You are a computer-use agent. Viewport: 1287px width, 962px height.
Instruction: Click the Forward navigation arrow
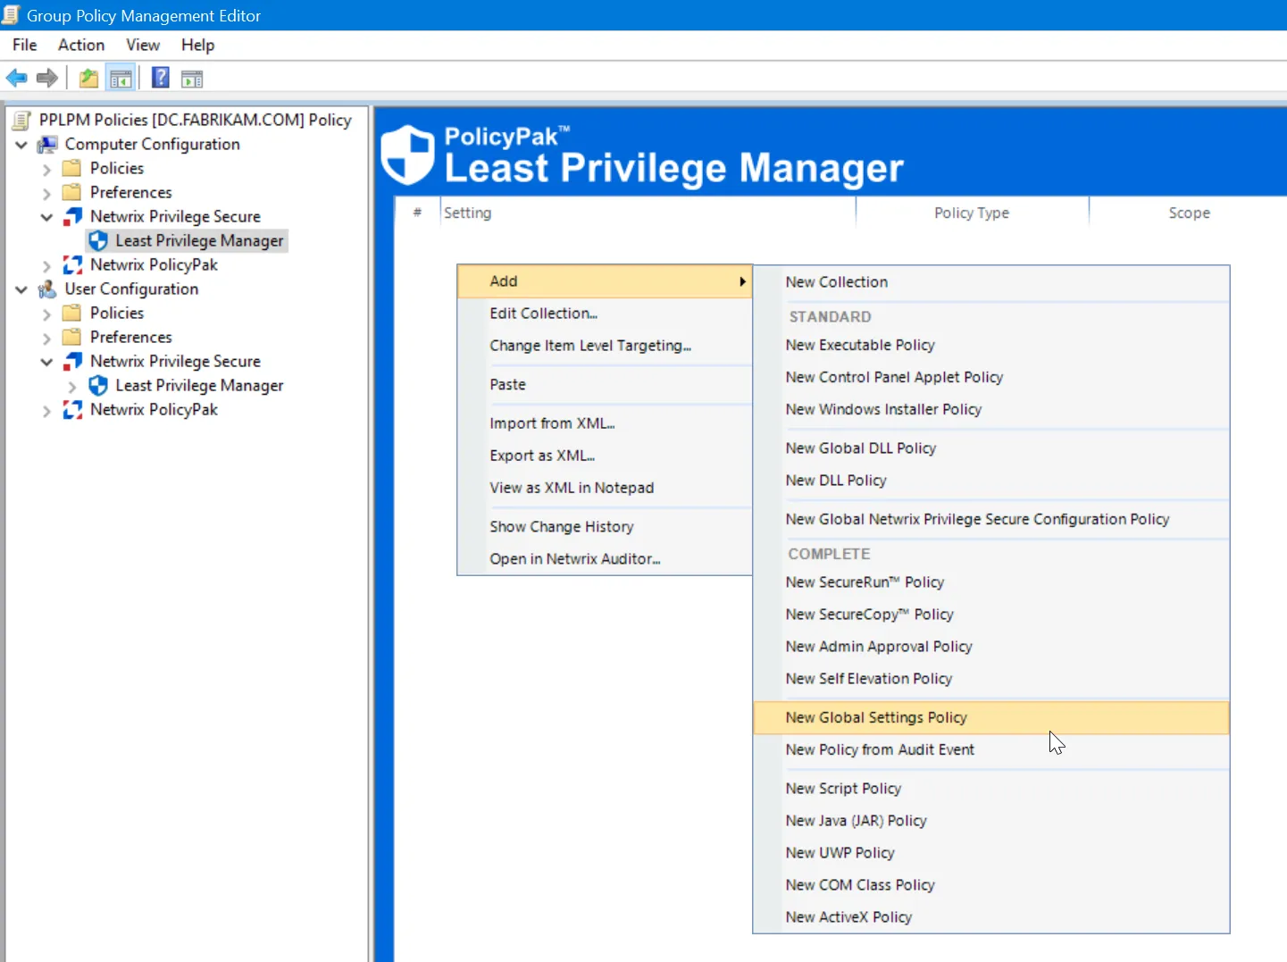[46, 78]
